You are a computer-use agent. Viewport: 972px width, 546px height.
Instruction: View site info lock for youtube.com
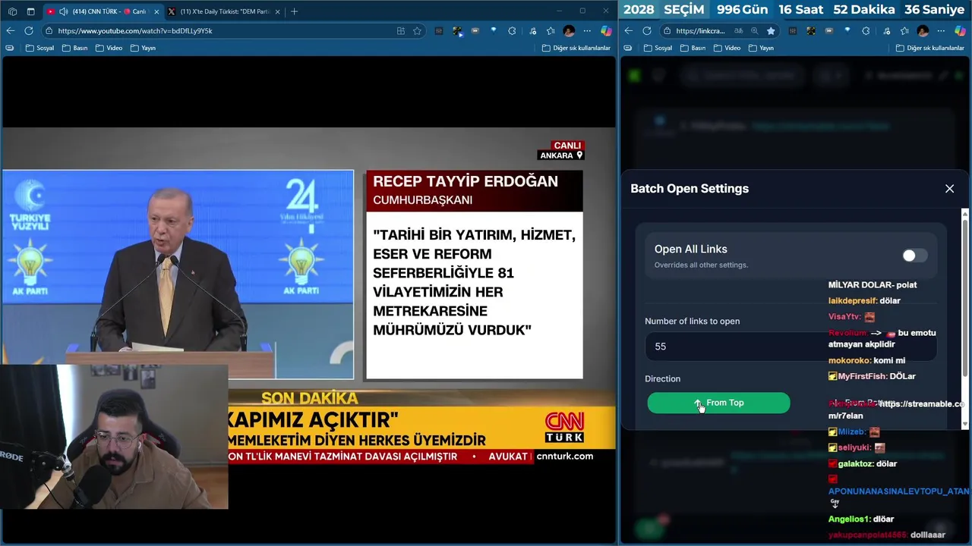tap(49, 31)
